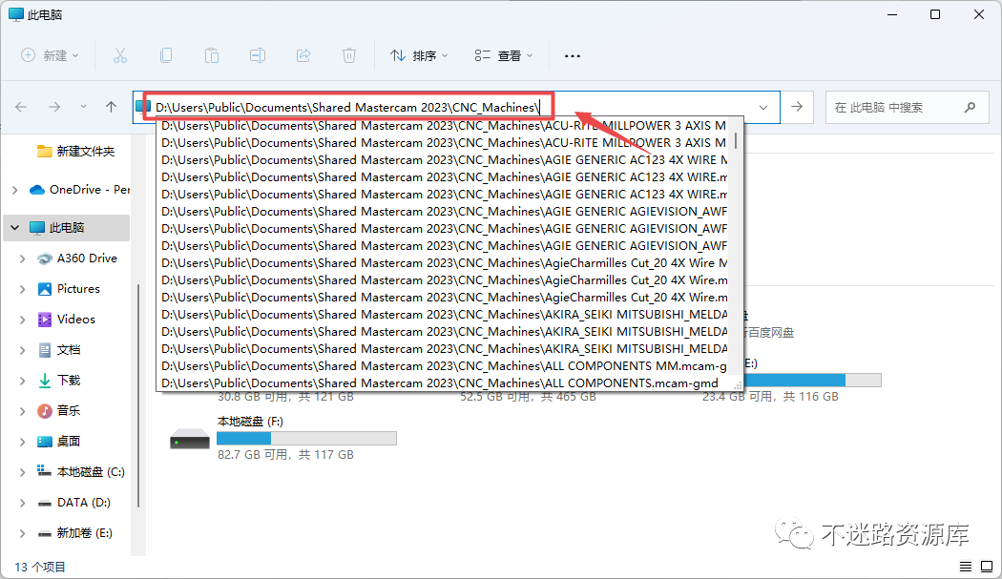Select Videos in navigation pane
This screenshot has width=1002, height=579.
tap(67, 320)
